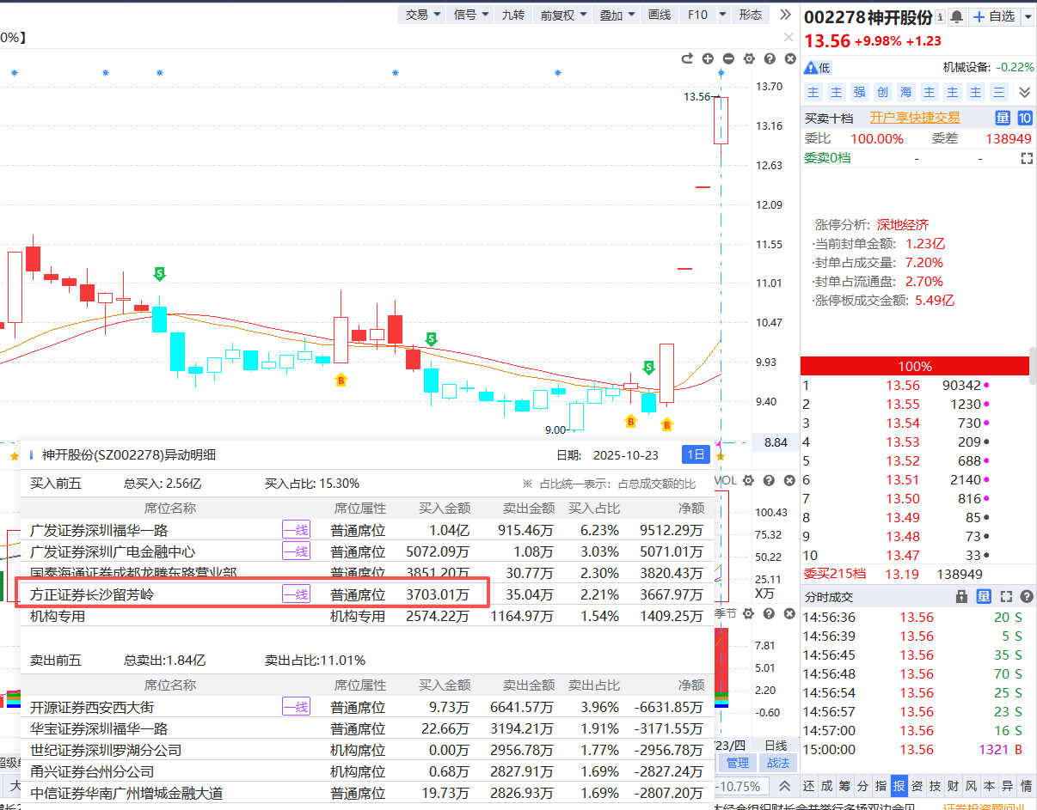Image resolution: width=1037 pixels, height=810 pixels.
Task: Open the 形态 toolbar menu
Action: (751, 15)
